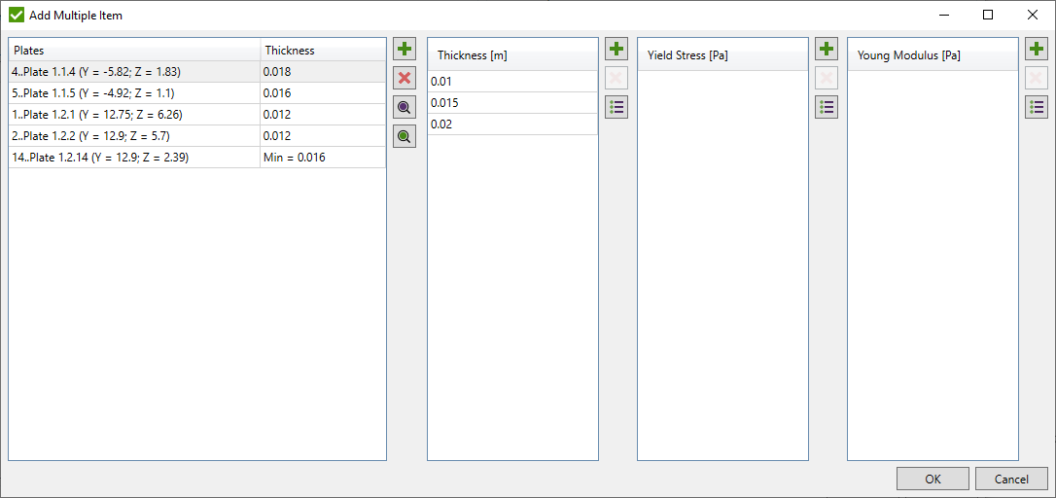Select the 0.015 thickness entry
Image resolution: width=1056 pixels, height=498 pixels.
coord(511,103)
